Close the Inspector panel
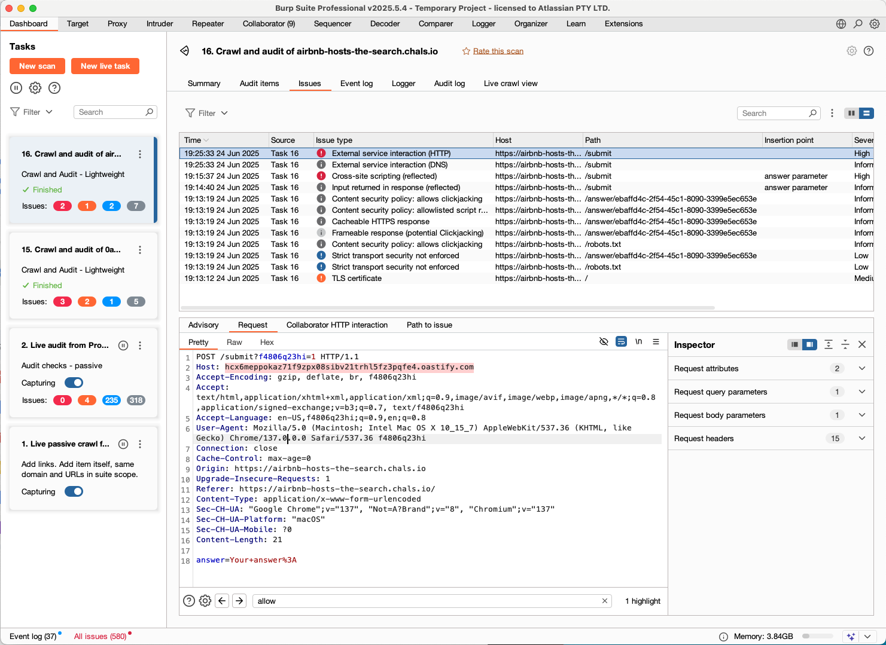 pyautogui.click(x=861, y=344)
